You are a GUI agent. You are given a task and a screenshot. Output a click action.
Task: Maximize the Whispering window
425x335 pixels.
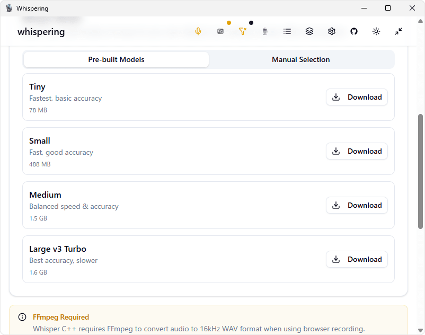pyautogui.click(x=388, y=8)
